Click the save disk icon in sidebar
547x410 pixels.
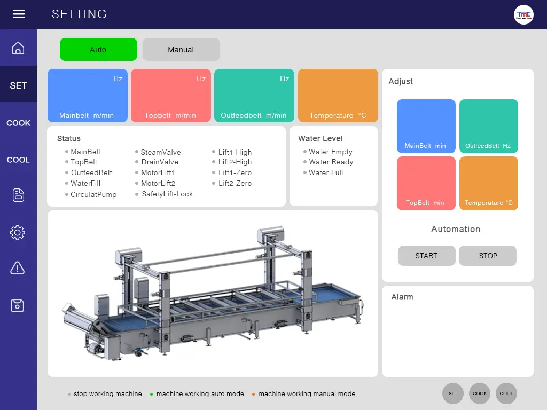18,305
